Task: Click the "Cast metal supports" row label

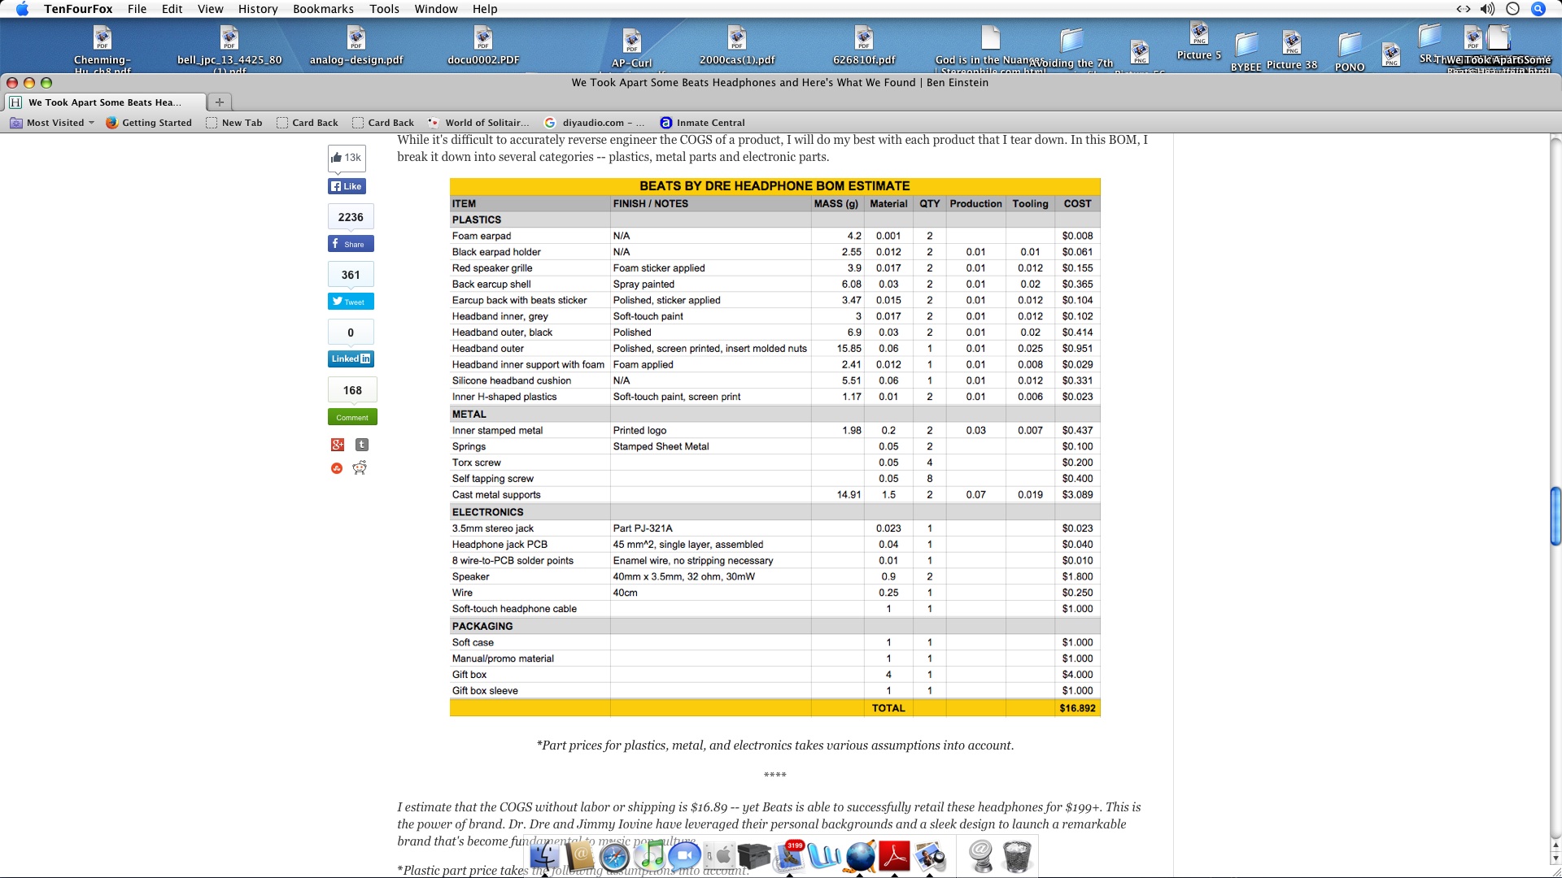Action: tap(496, 495)
